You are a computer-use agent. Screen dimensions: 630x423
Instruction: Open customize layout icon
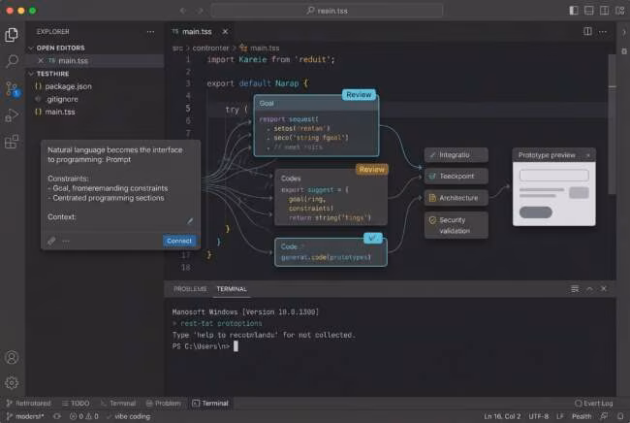620,11
